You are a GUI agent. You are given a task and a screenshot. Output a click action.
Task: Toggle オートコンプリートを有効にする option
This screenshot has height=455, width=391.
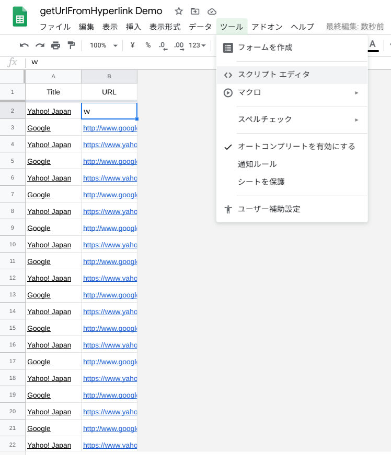click(x=292, y=147)
